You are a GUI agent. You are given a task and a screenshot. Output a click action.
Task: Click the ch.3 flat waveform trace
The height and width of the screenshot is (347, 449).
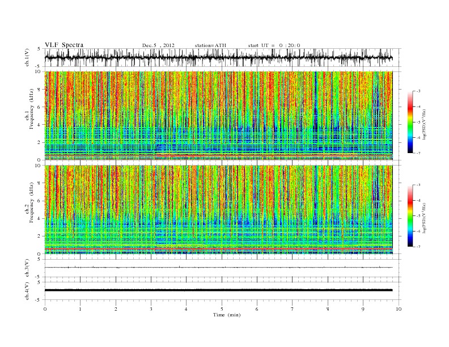(x=218, y=268)
